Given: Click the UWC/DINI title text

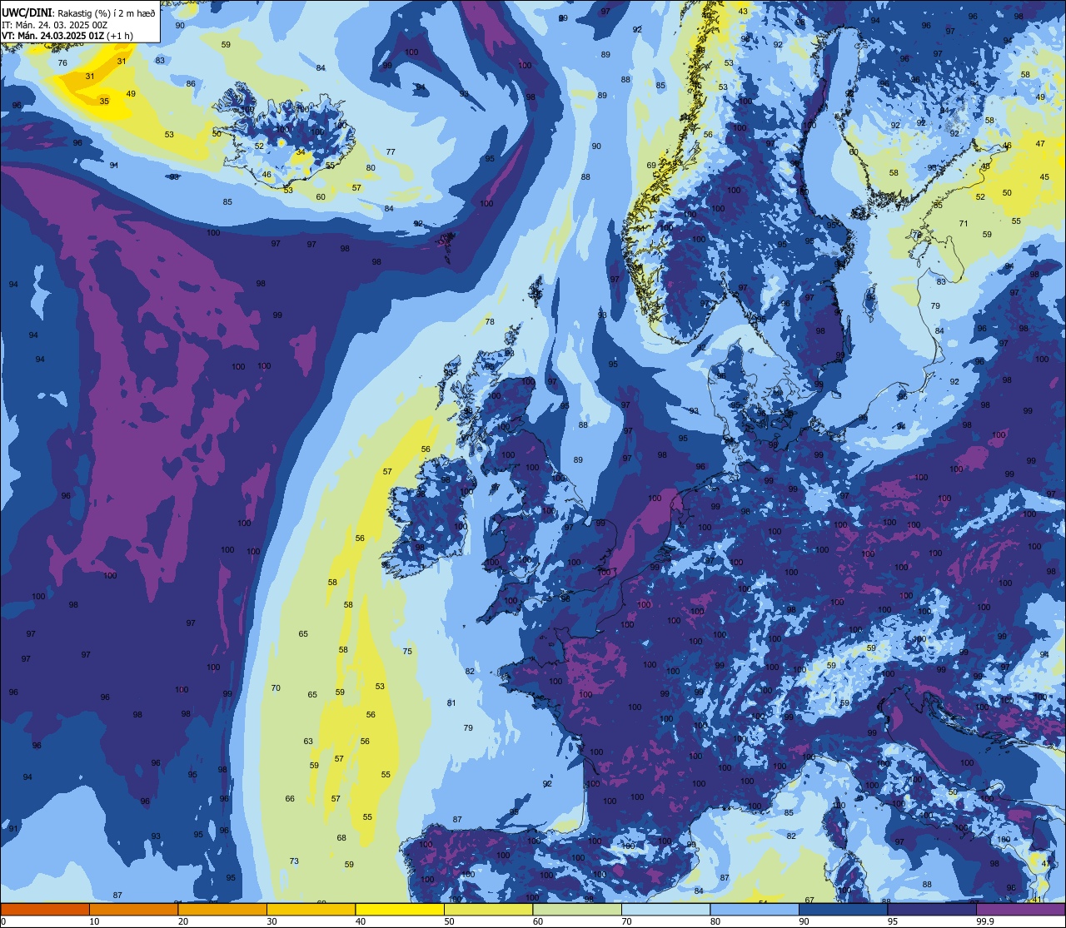Looking at the screenshot, I should [27, 12].
